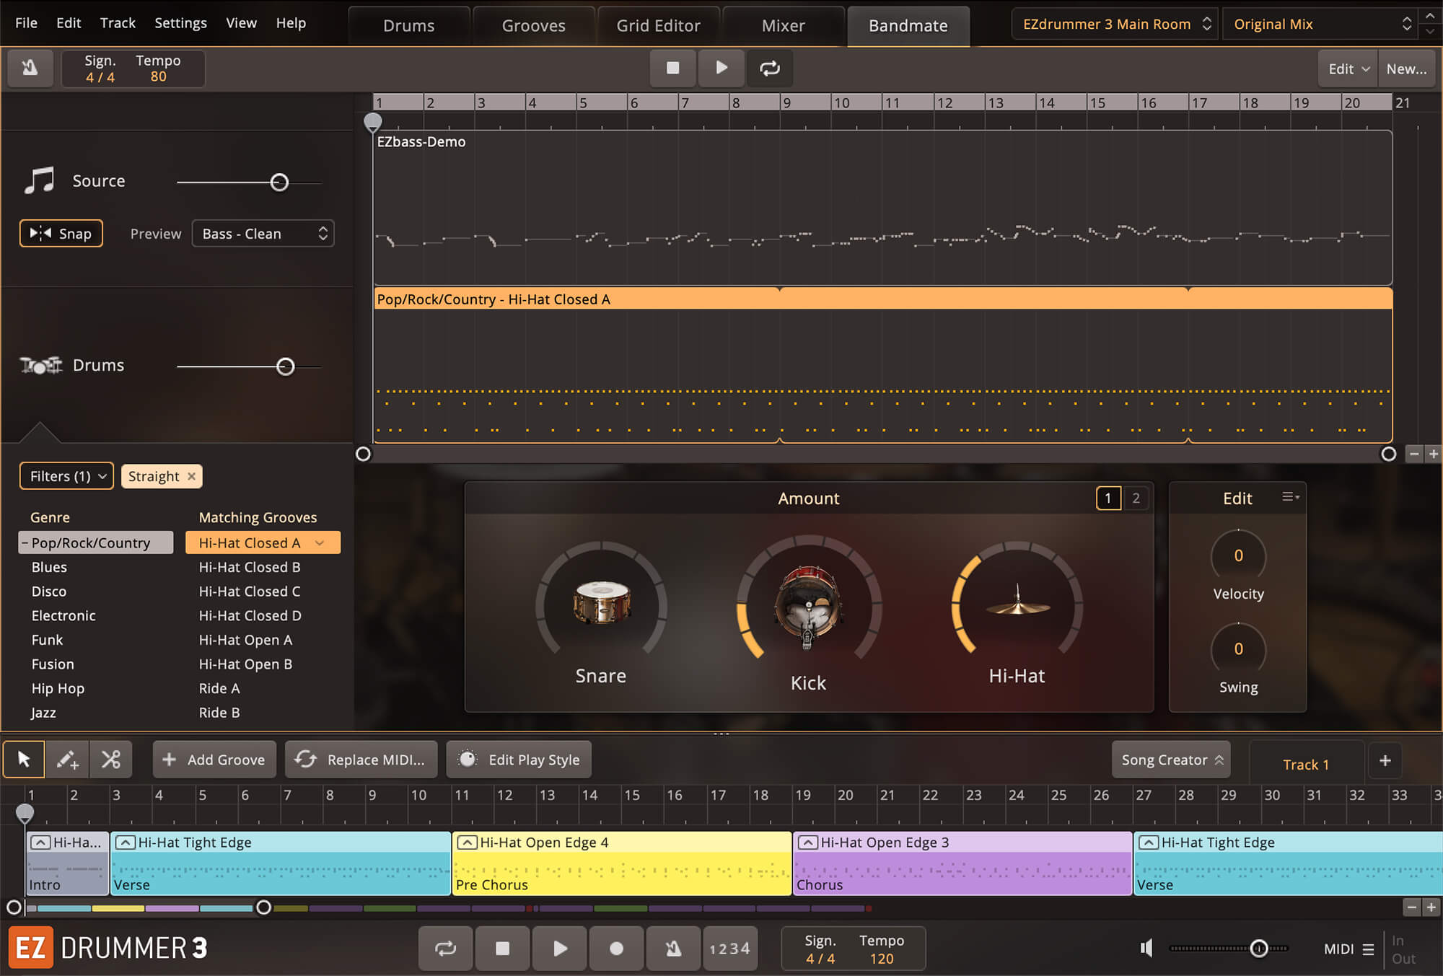Click the master volume speaker icon

click(1146, 948)
